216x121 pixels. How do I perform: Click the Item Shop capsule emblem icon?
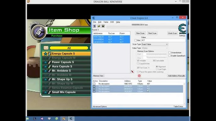[x=38, y=32]
